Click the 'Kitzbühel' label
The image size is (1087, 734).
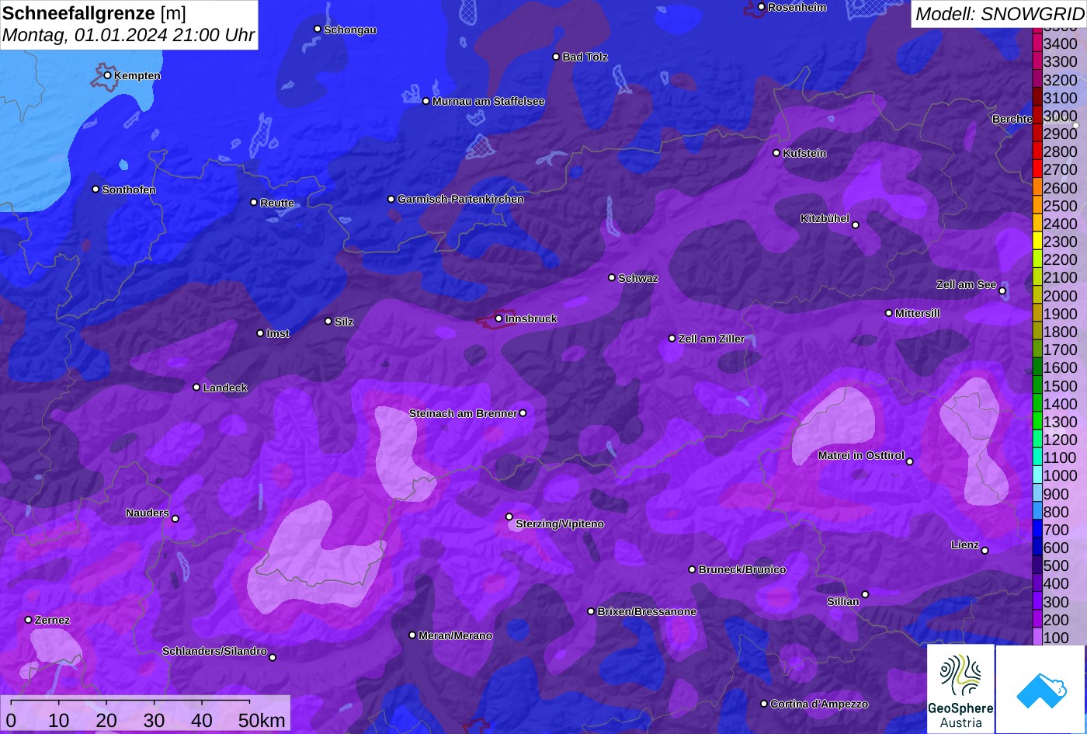[825, 219]
